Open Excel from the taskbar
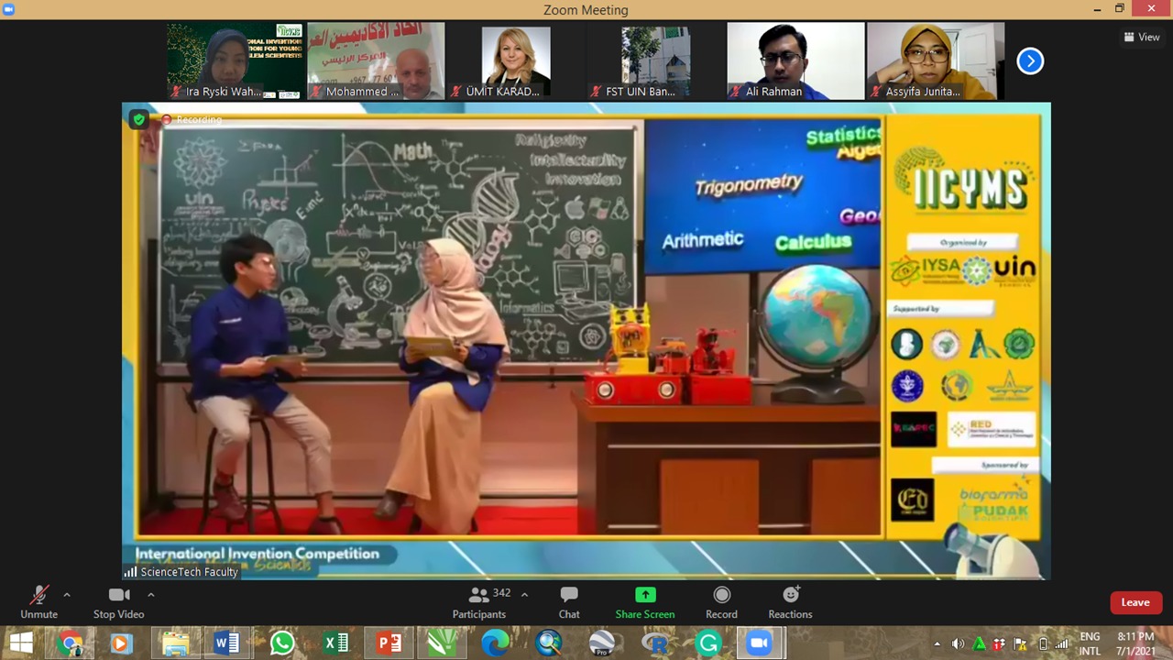 [x=336, y=643]
